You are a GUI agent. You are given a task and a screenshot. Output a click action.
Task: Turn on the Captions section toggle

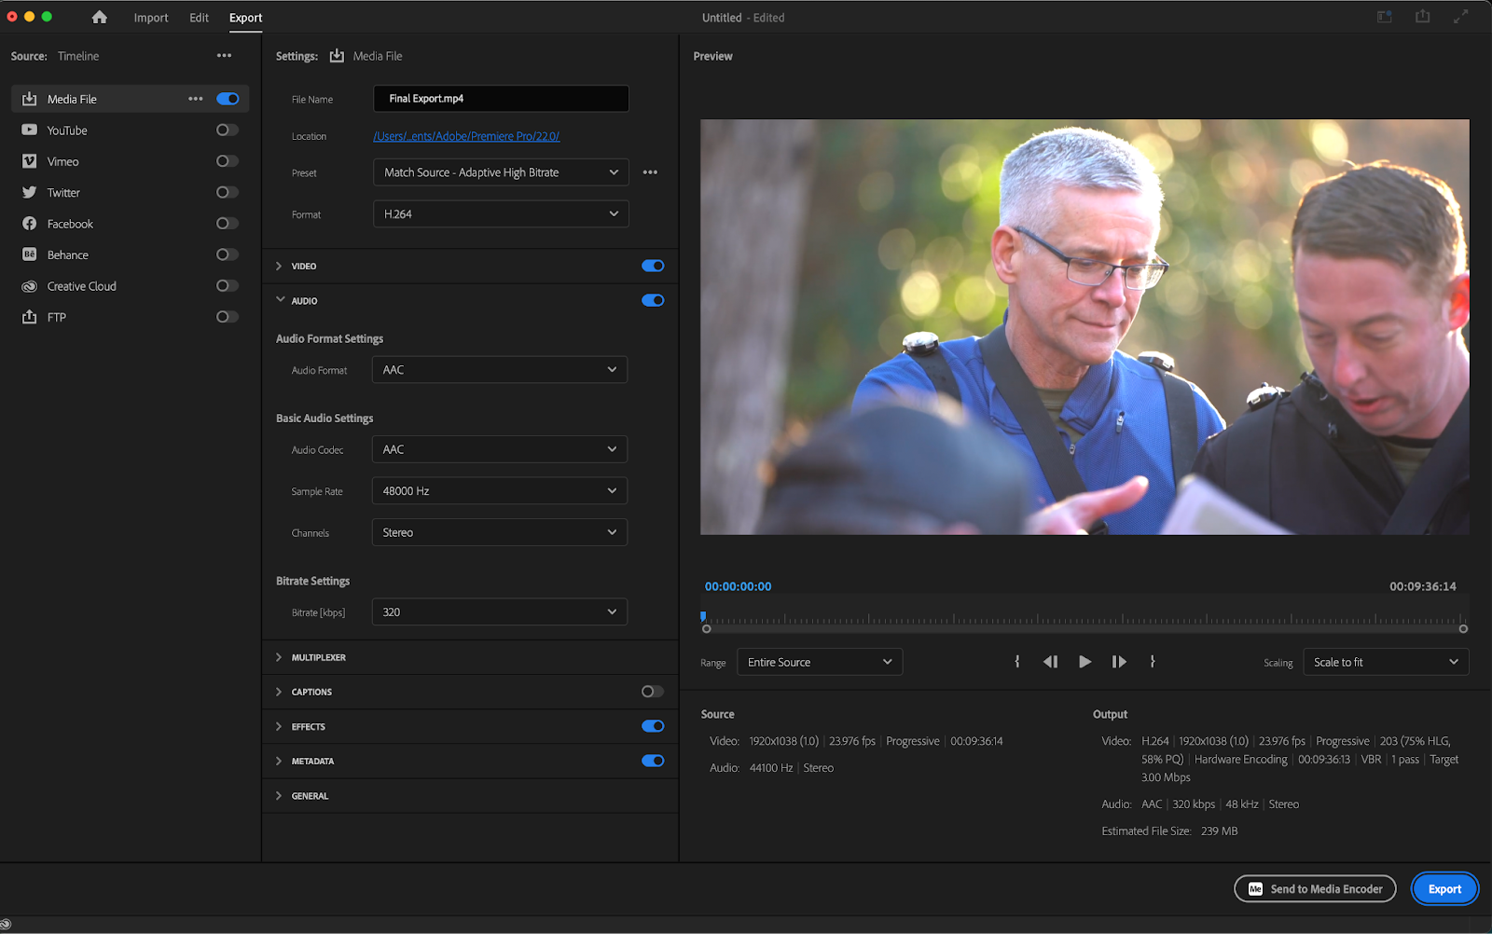[x=651, y=692]
